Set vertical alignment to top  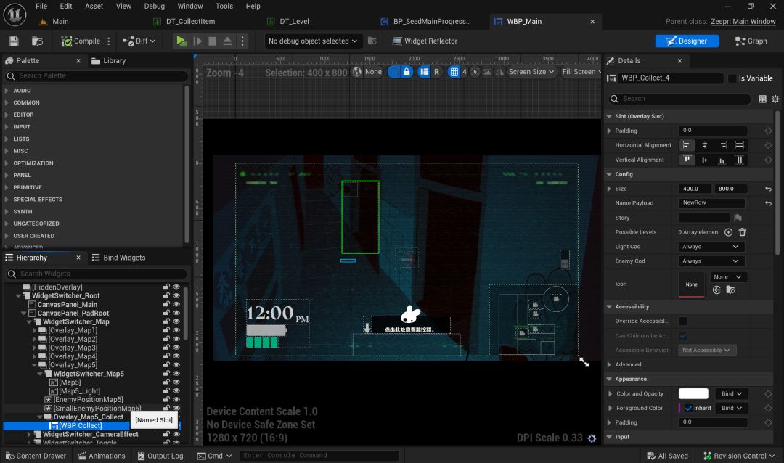click(687, 160)
